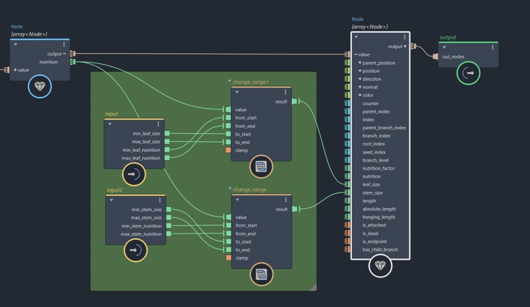The width and height of the screenshot is (530, 307).
Task: Click the out_nodes port label
Action: point(453,57)
